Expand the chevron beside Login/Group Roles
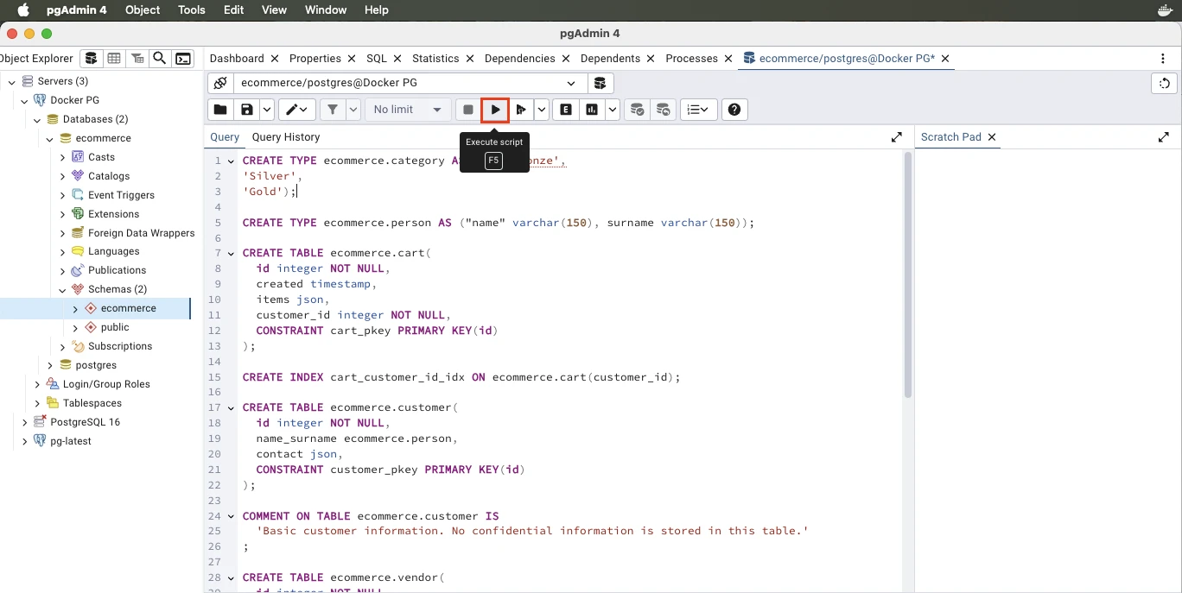Screen dimensions: 1182x593 [37, 384]
